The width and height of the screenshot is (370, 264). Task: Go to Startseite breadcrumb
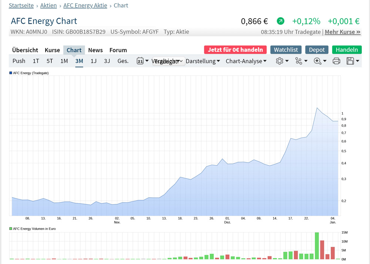[x=21, y=6]
